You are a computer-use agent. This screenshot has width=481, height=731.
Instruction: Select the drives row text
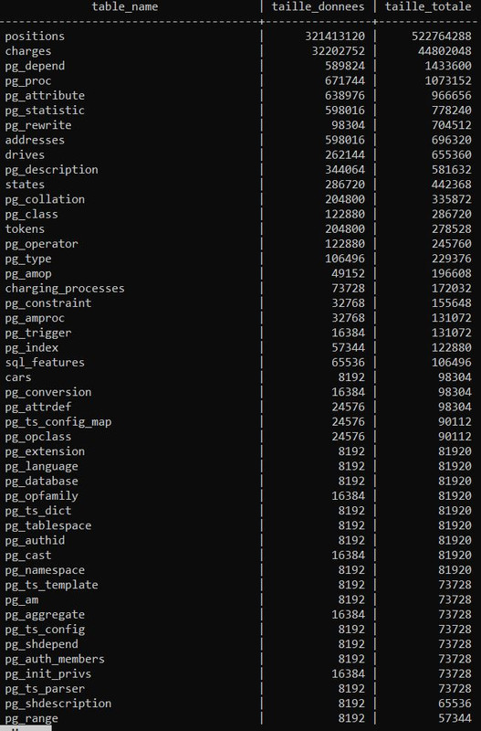tap(25, 154)
